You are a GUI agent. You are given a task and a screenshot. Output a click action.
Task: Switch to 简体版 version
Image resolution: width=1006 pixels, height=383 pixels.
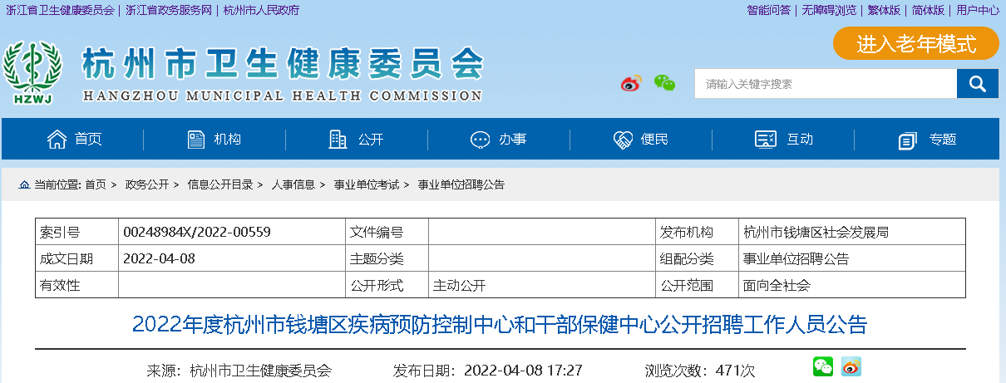(x=928, y=10)
